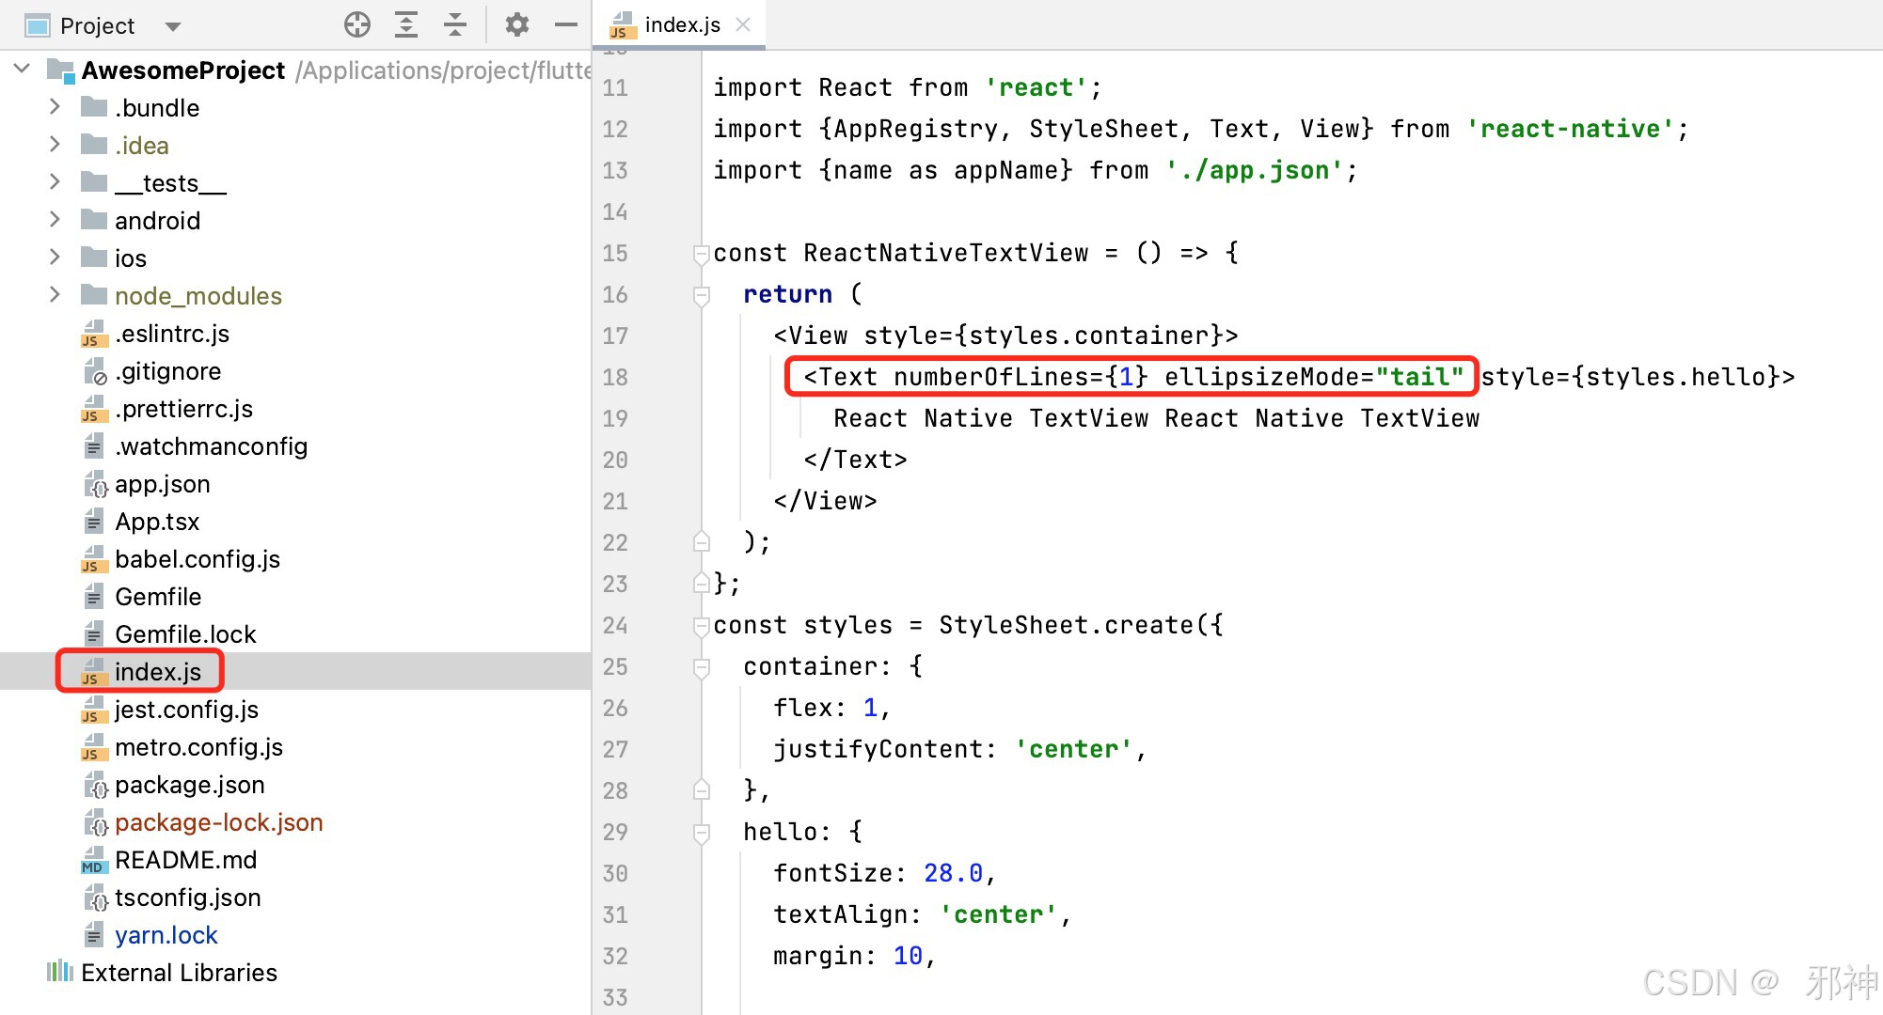
Task: Collapse the AwesomeProject root node
Action: point(23,70)
